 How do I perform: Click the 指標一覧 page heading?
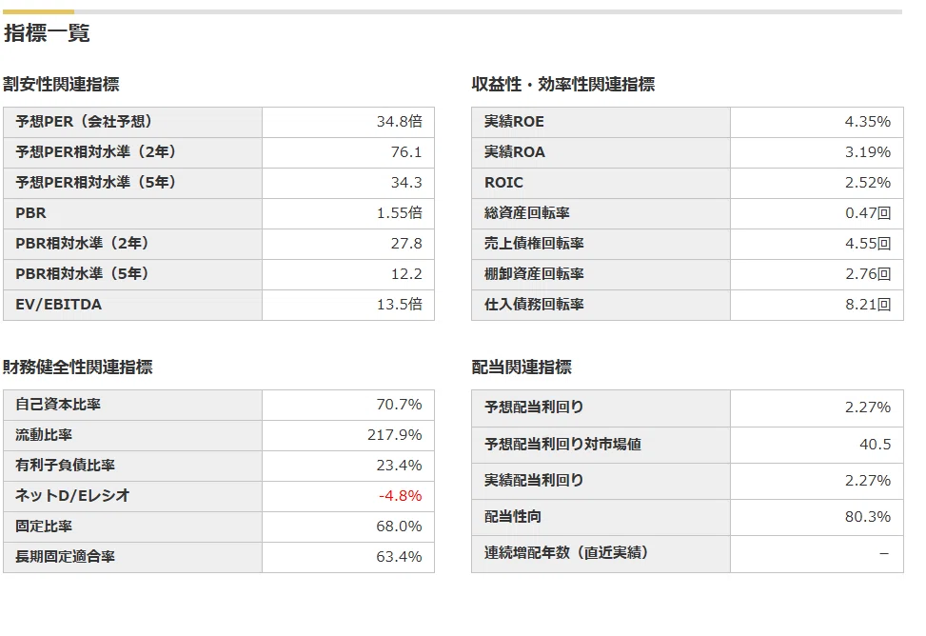[x=47, y=33]
